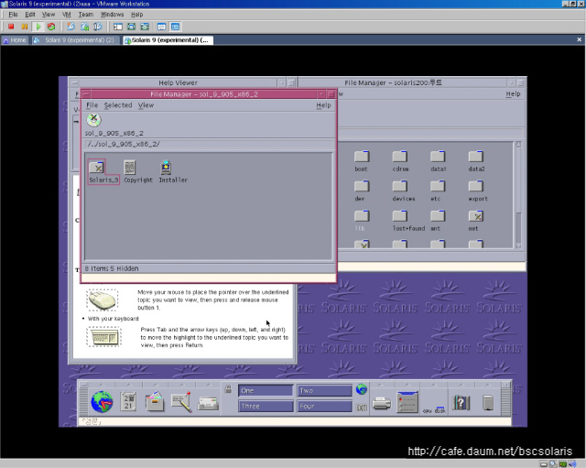Screen dimensions: 586x468
Task: Open View menu in sol_9_905_x86_2 File Manager
Action: 146,105
